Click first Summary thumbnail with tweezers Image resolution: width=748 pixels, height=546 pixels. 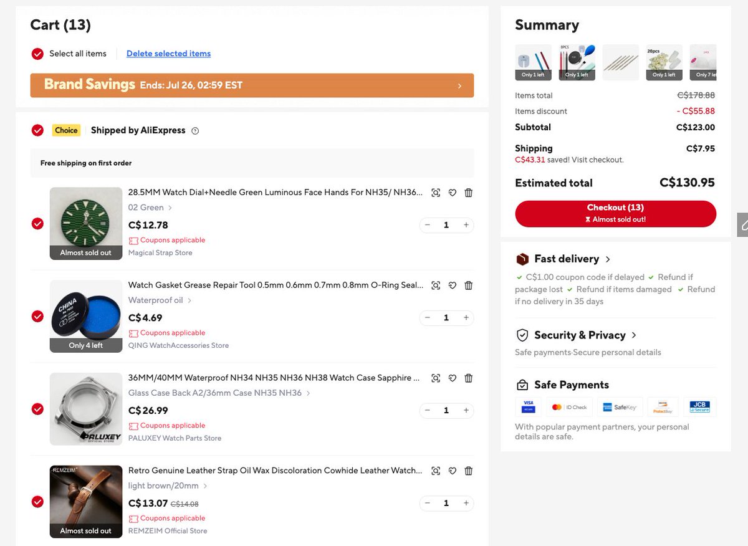pyautogui.click(x=534, y=62)
